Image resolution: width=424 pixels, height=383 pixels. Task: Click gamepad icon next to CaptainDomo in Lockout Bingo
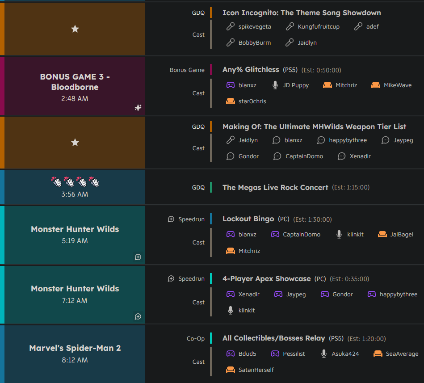coord(275,234)
